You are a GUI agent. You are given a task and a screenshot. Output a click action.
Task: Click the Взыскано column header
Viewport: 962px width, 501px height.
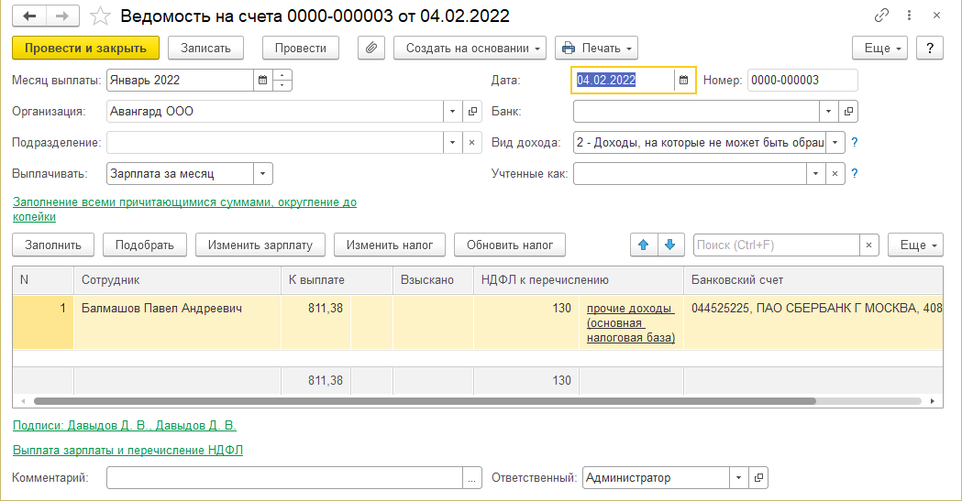(x=433, y=280)
